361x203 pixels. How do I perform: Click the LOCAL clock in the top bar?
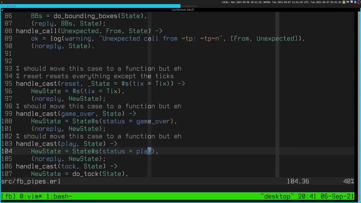pyautogui.click(x=241, y=2)
